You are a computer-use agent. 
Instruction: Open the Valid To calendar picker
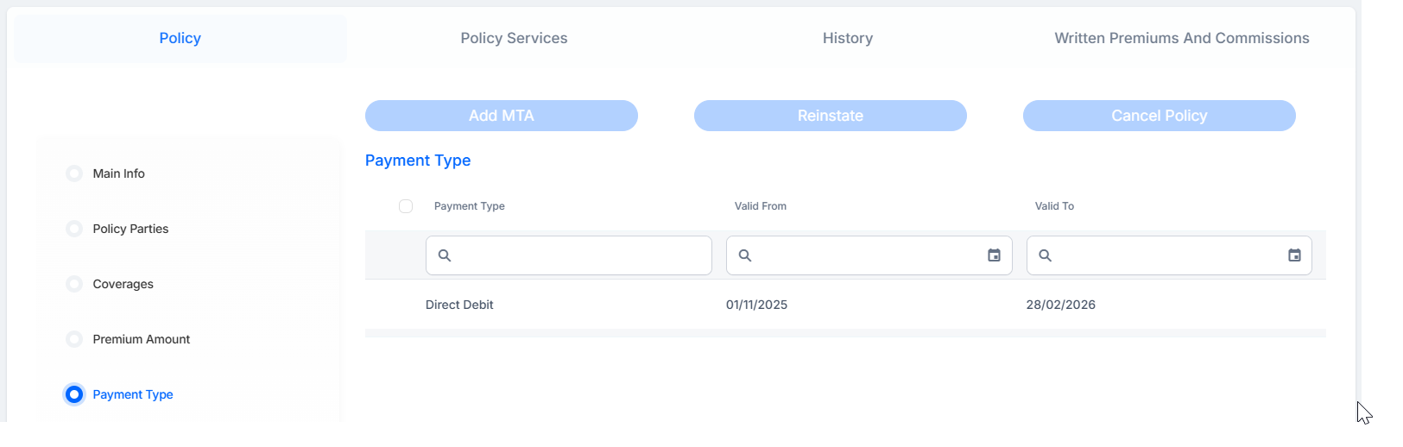1294,255
